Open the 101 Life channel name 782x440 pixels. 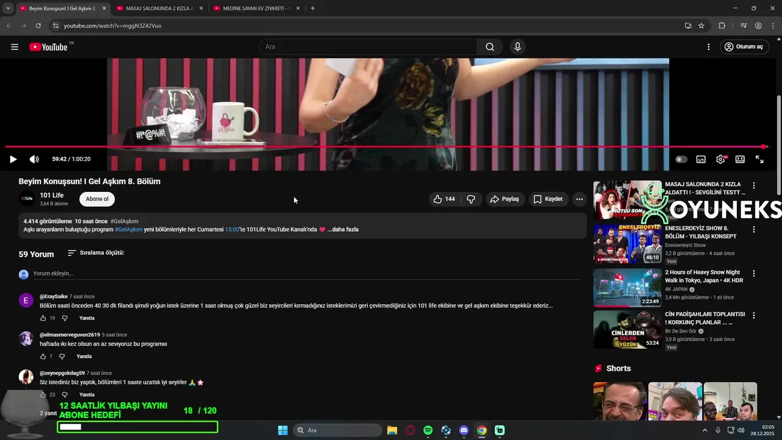coord(51,195)
